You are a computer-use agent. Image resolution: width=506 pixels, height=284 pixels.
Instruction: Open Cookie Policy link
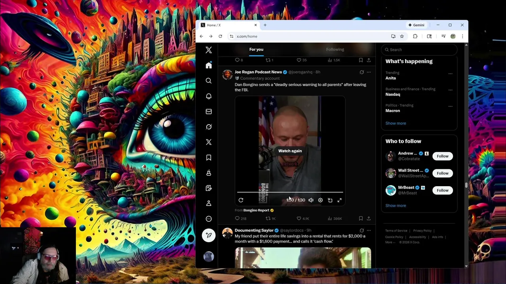click(x=394, y=237)
